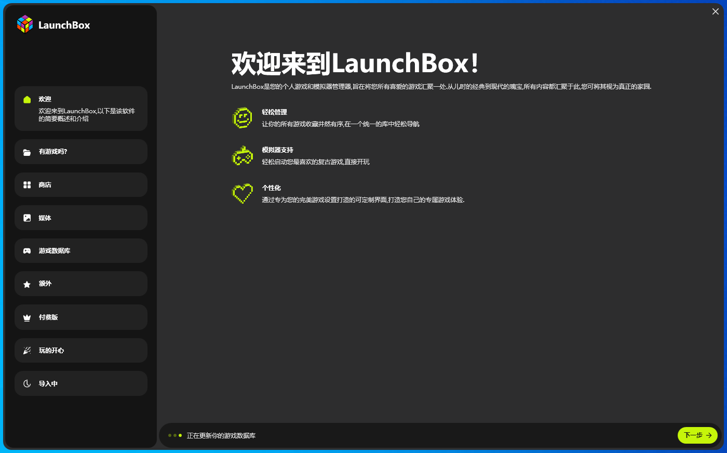Screen dimensions: 727x453
Task: Switch to the 商店 step
Action: tap(81, 185)
